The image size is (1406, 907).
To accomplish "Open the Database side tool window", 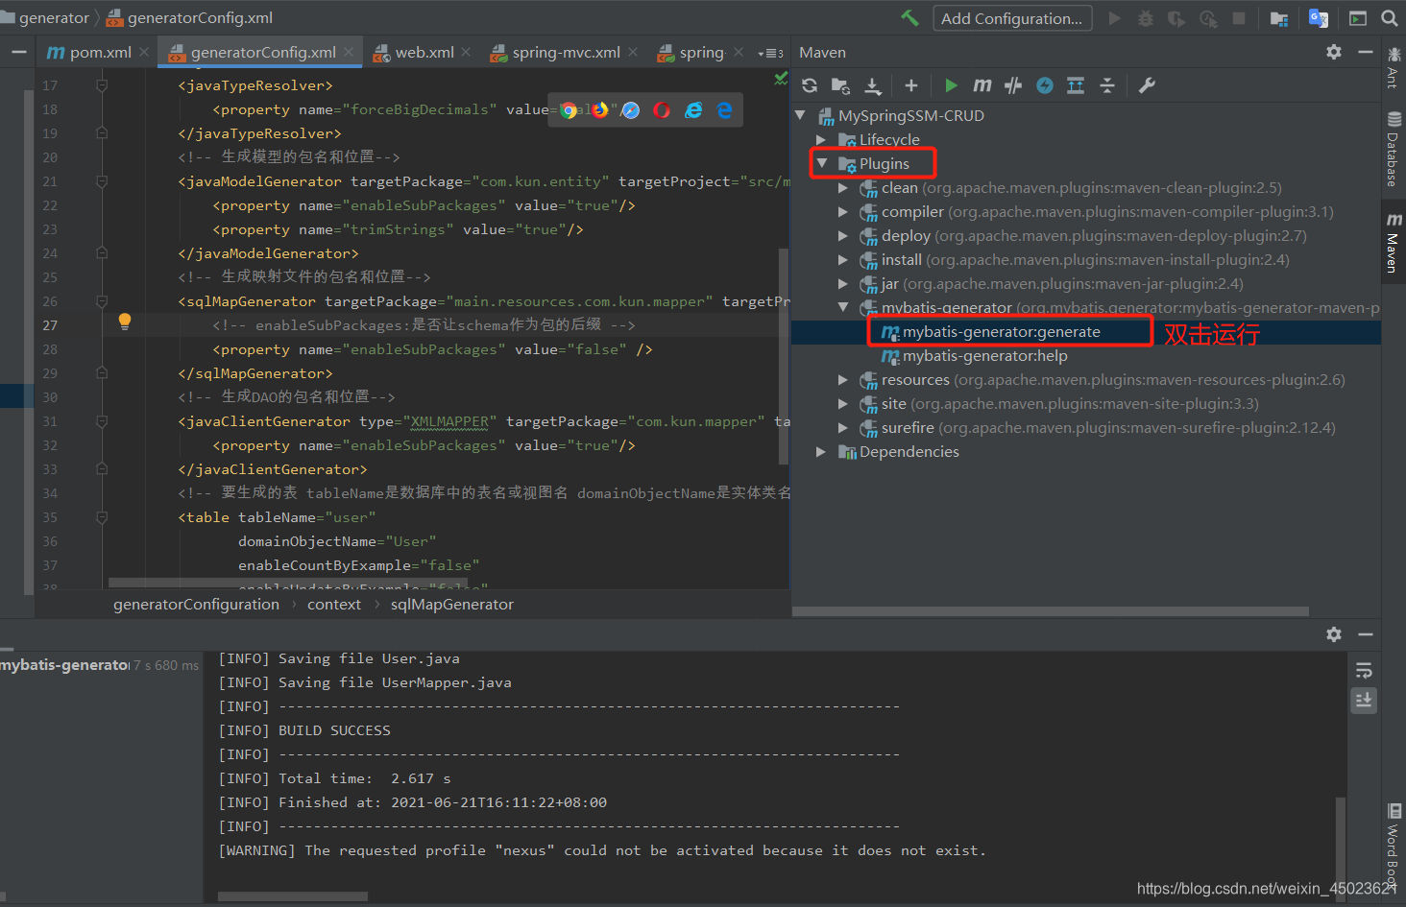I will coord(1393,149).
